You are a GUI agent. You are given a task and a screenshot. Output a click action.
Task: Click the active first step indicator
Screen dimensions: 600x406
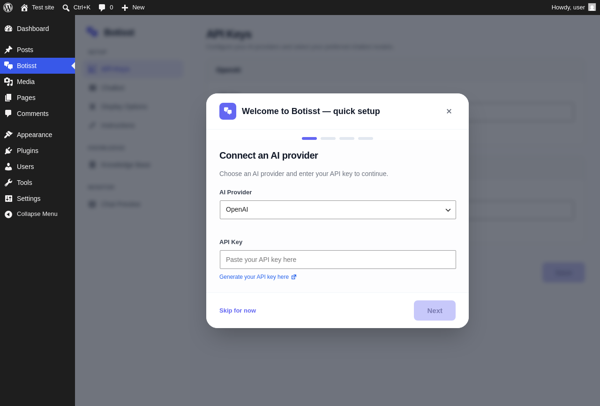pyautogui.click(x=309, y=138)
